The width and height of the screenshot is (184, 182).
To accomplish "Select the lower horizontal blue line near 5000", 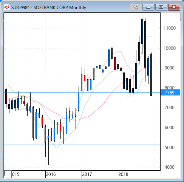I will 82,145.
